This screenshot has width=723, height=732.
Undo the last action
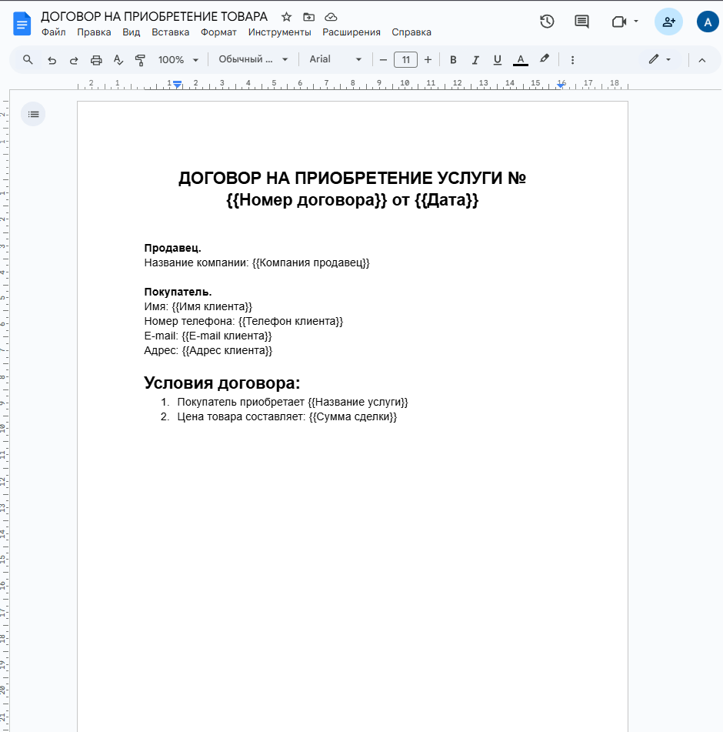click(52, 59)
